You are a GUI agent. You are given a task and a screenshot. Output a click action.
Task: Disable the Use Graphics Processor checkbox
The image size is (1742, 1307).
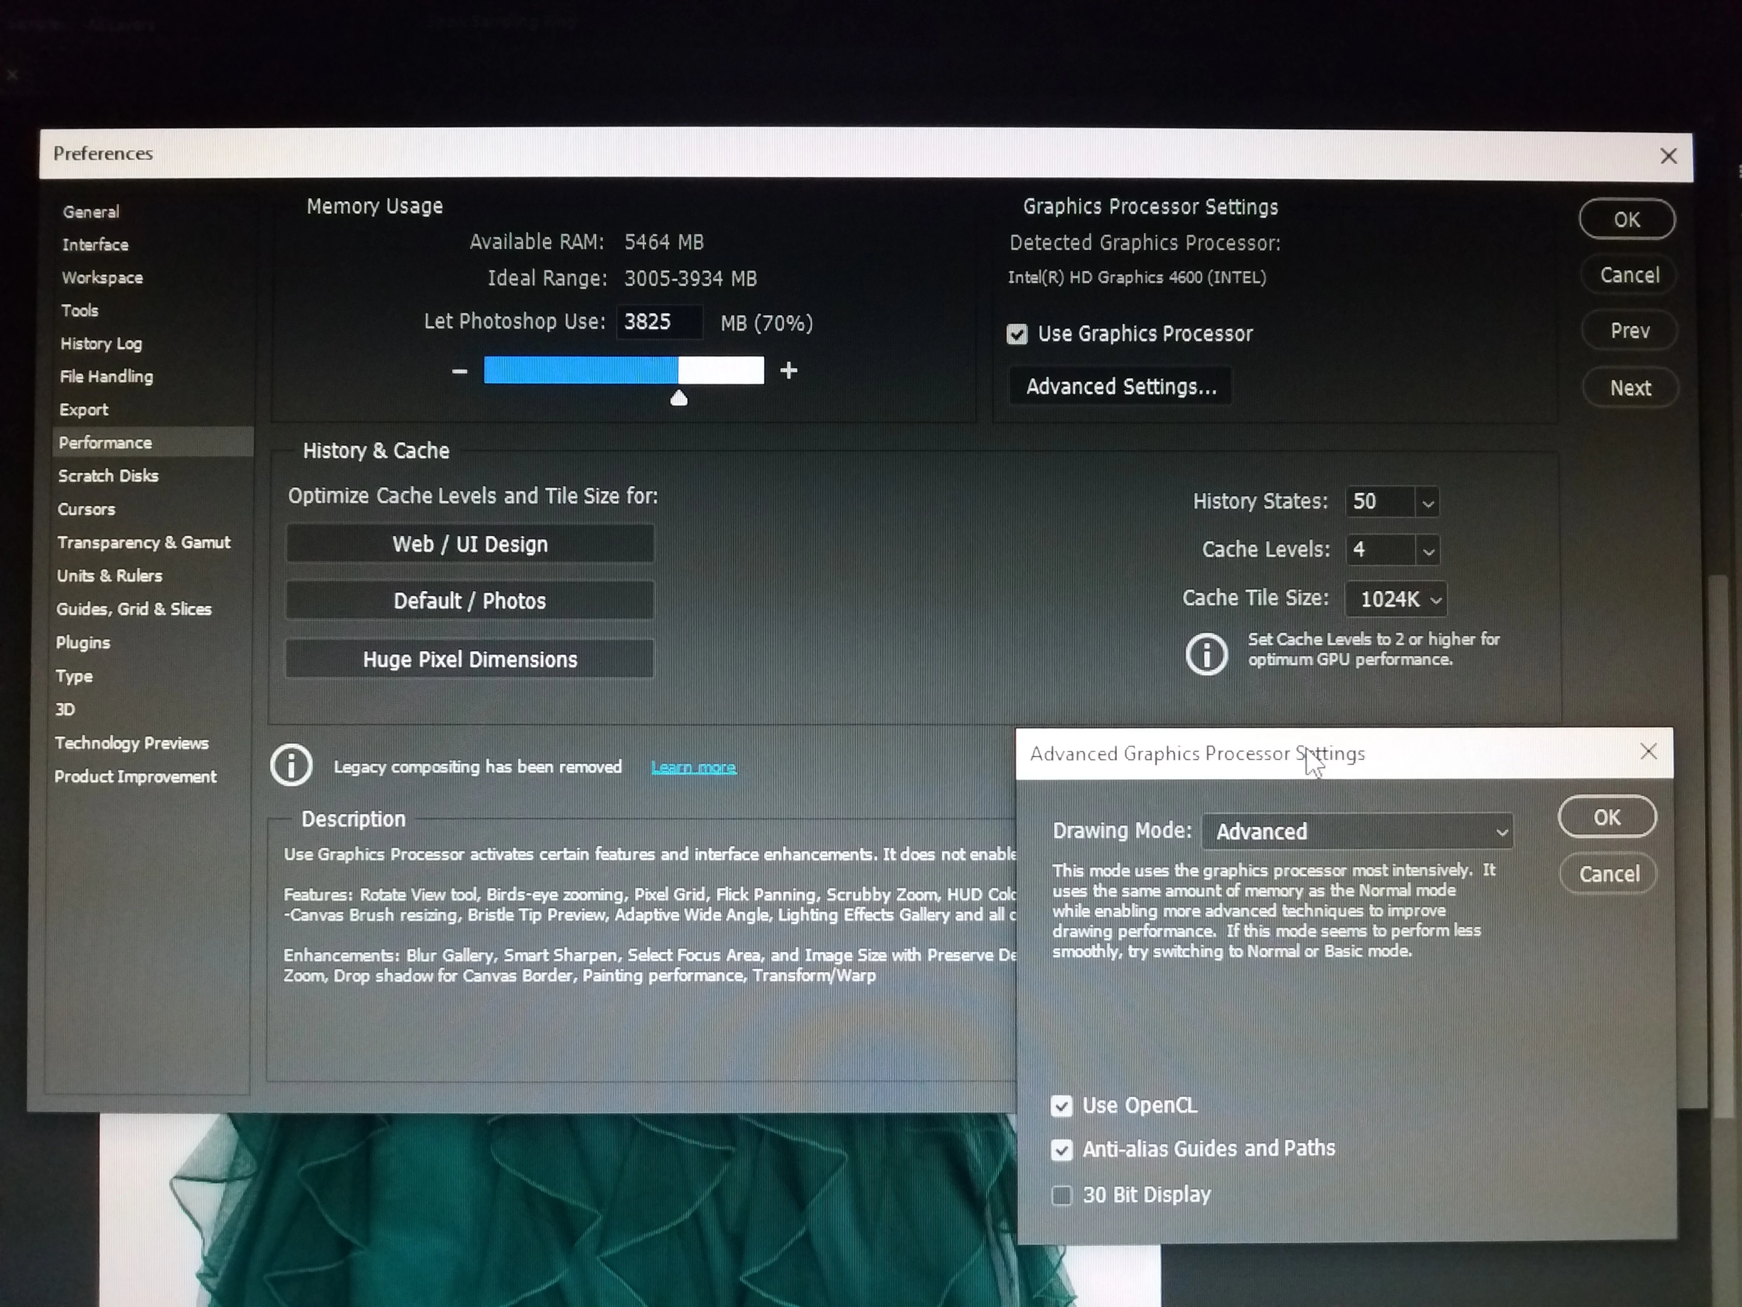tap(1017, 335)
